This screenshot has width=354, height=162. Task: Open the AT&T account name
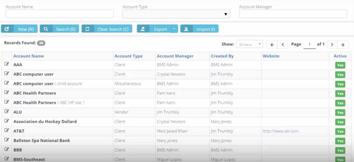click(x=19, y=131)
